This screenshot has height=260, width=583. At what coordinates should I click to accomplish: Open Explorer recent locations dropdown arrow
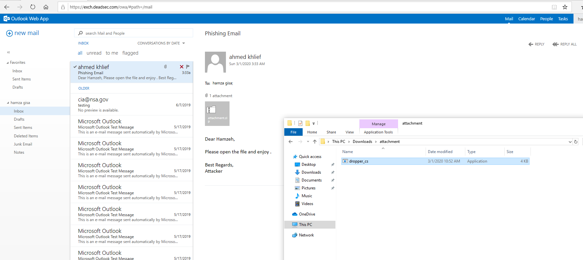tap(308, 142)
